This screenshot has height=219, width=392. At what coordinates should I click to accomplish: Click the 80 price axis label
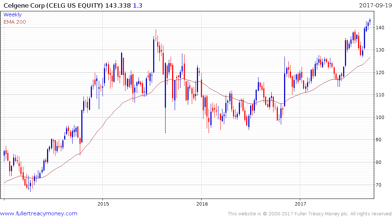pos(379,162)
